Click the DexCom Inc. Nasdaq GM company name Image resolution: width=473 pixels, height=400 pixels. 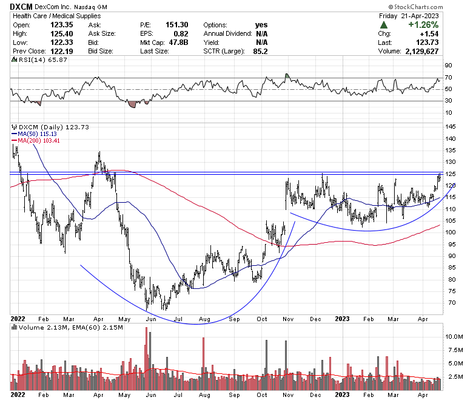(x=71, y=7)
